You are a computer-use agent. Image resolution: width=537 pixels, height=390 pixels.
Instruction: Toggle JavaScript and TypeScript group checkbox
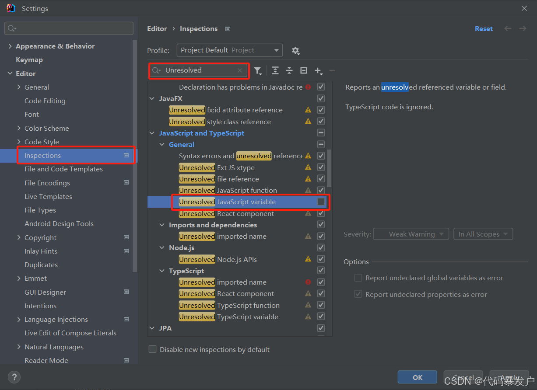click(x=321, y=133)
